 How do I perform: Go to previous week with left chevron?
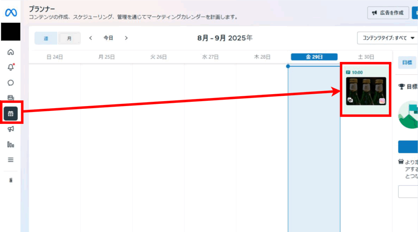[x=91, y=38]
